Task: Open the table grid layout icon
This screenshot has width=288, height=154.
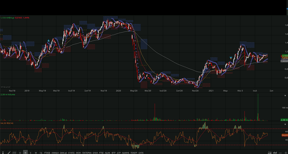Action: pyautogui.click(x=14, y=153)
